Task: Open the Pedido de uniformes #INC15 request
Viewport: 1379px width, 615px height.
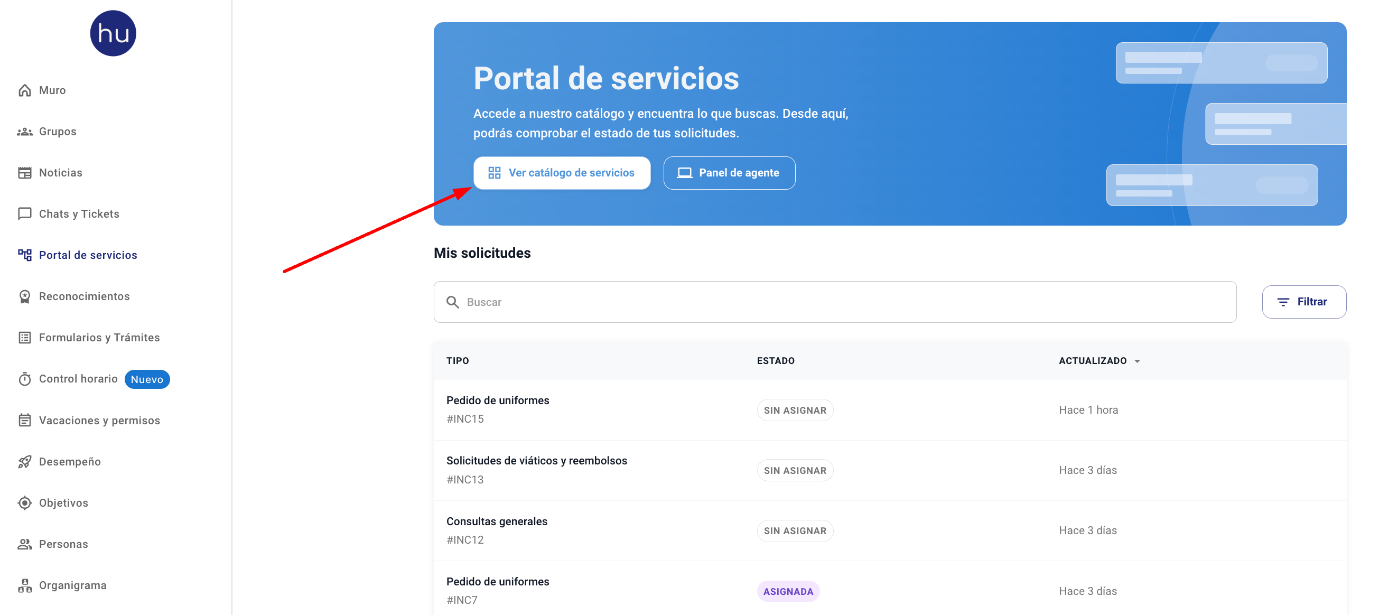Action: coord(497,409)
